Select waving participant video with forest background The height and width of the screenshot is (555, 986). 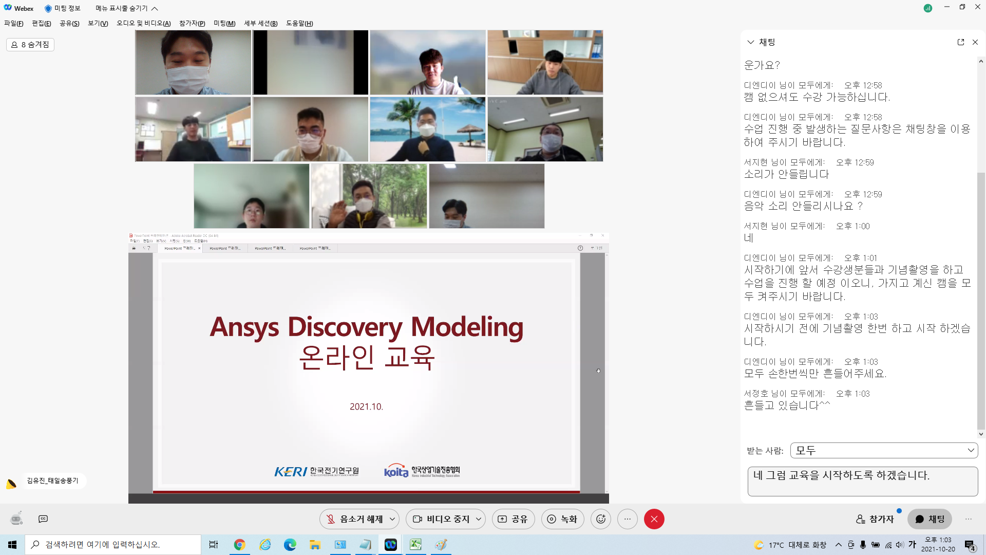[x=369, y=196]
